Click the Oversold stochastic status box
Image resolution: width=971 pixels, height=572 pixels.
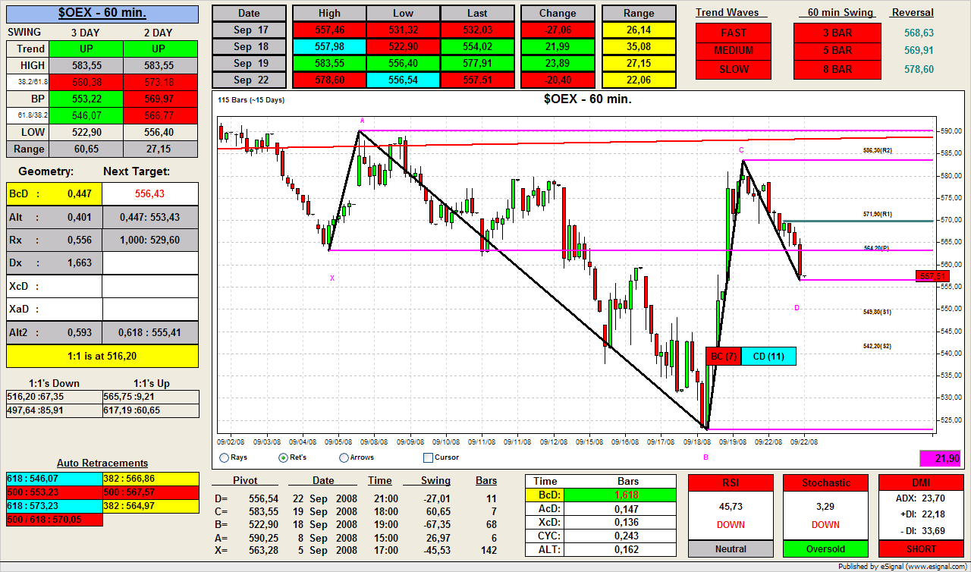[825, 548]
